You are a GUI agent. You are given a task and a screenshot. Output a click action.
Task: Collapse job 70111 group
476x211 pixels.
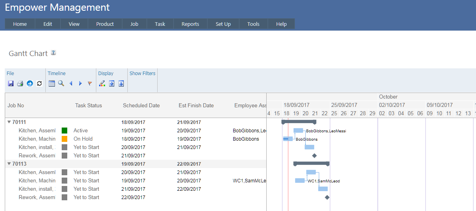9,122
